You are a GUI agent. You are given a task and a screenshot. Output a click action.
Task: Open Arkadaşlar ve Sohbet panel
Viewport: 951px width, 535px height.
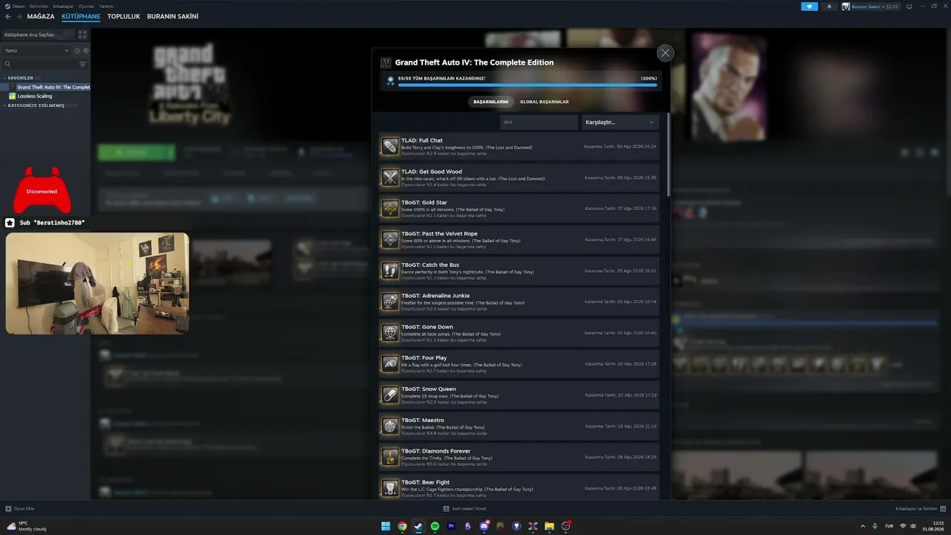click(921, 508)
